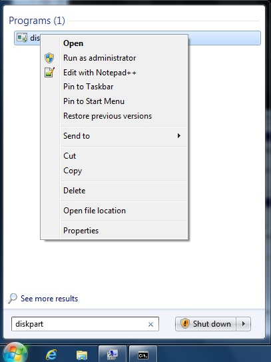Click the Shut down button

point(206,324)
